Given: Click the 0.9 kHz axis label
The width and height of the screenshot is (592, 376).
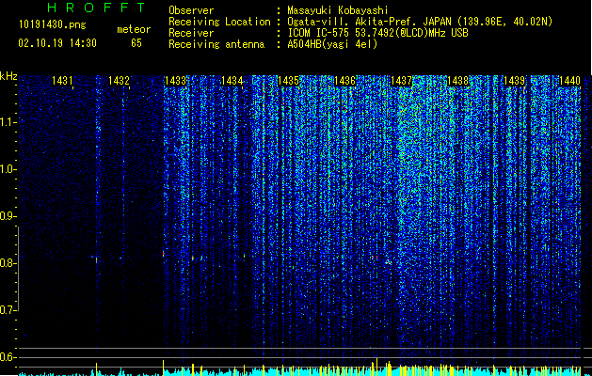Looking at the screenshot, I should pyautogui.click(x=8, y=216).
